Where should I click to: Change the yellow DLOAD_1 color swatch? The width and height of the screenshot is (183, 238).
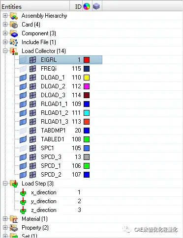87,78
